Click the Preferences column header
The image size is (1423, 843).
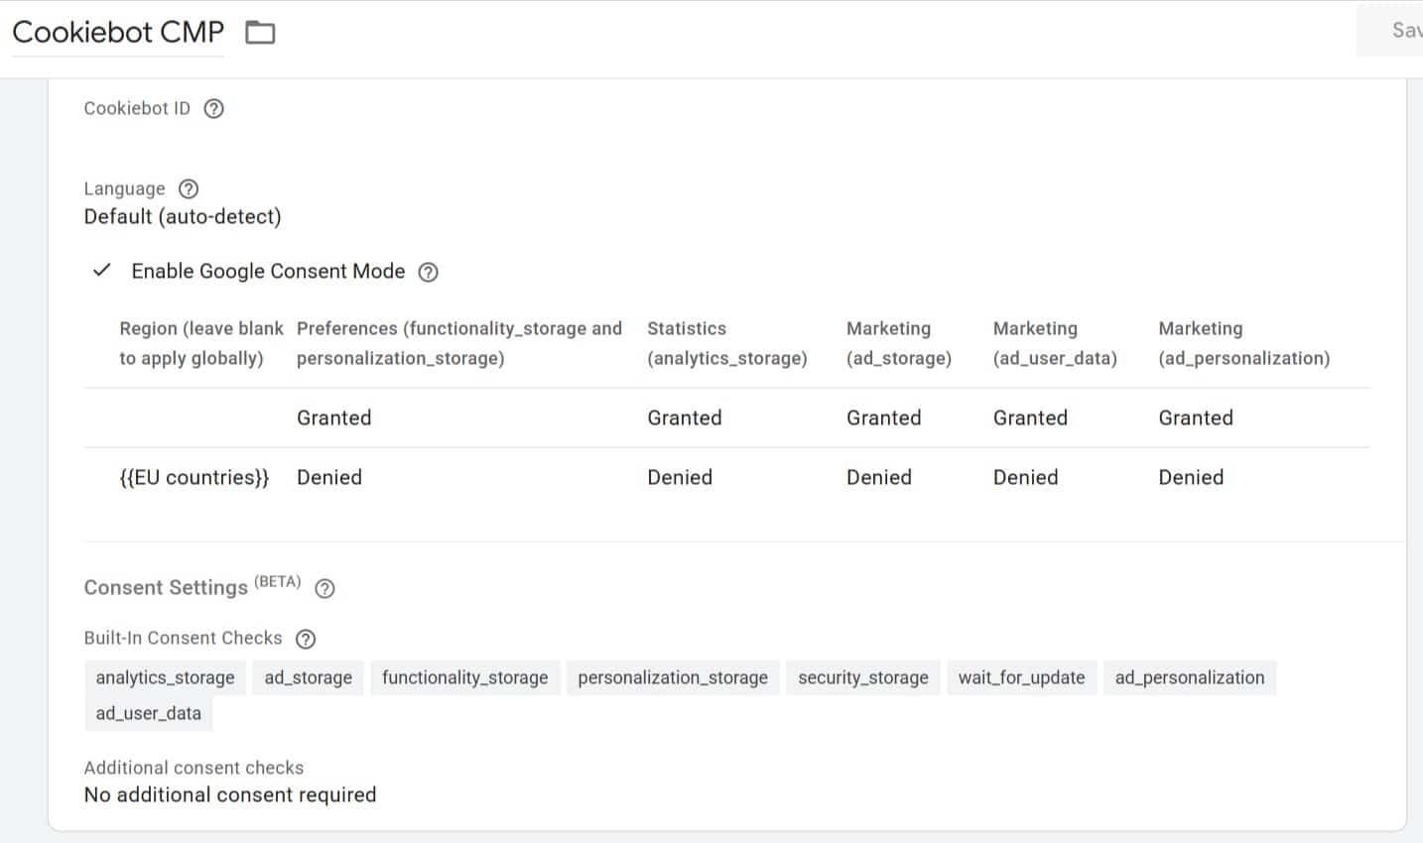(459, 343)
